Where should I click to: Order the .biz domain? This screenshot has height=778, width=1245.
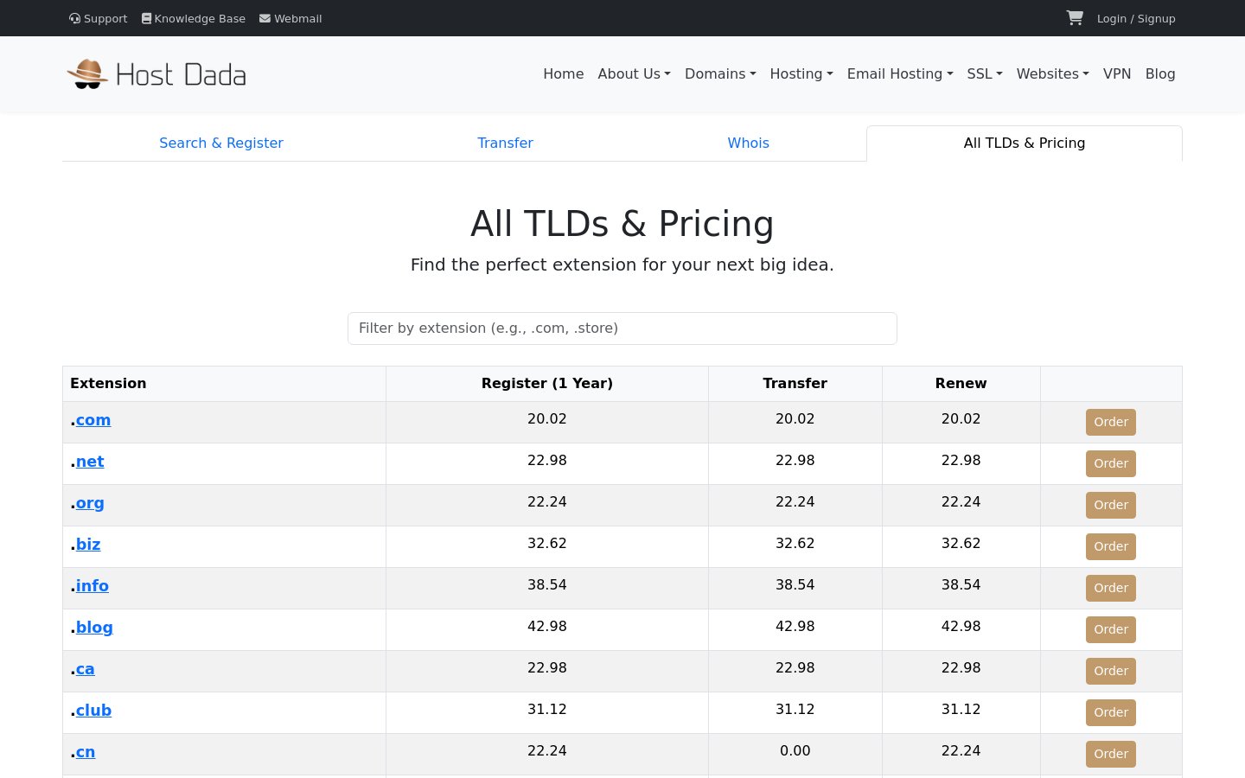[x=1111, y=546]
